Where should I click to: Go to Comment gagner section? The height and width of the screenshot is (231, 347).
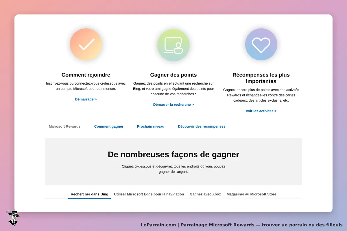(109, 126)
